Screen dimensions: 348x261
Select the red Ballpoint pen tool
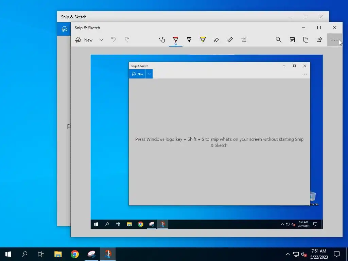[176, 39]
